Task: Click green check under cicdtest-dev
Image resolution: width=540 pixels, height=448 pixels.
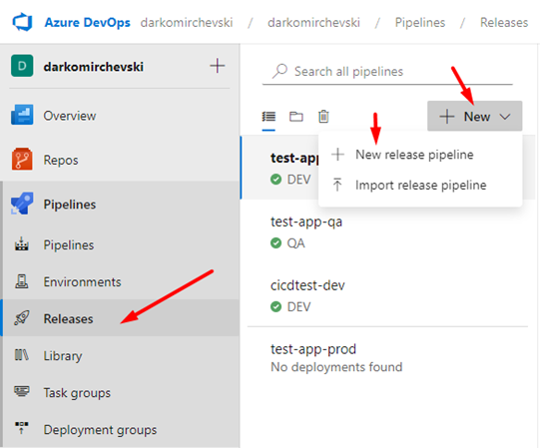Action: point(275,306)
